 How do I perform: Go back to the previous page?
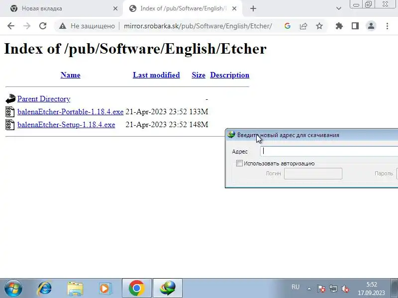click(x=11, y=26)
